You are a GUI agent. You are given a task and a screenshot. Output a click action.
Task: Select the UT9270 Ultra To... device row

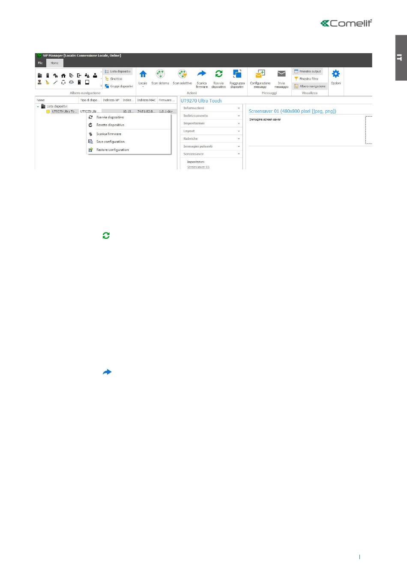tap(64, 111)
